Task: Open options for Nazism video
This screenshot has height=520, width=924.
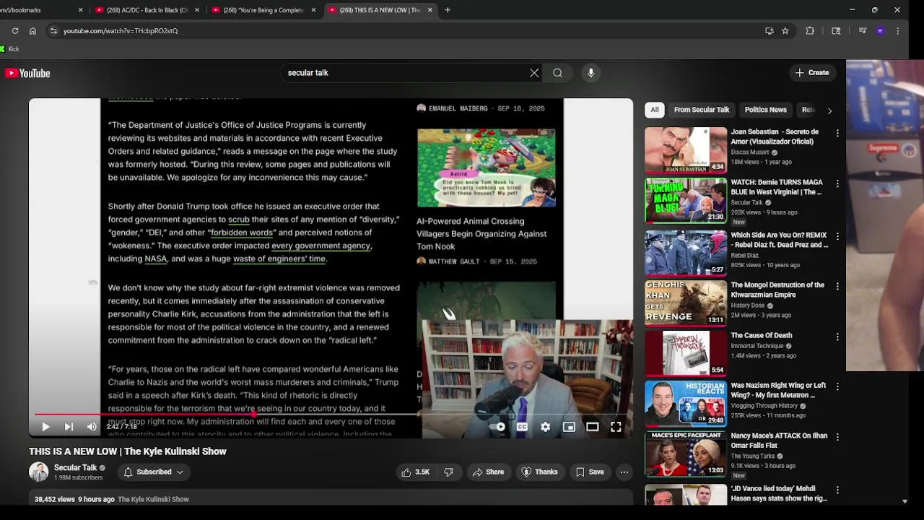Action: coord(837,387)
